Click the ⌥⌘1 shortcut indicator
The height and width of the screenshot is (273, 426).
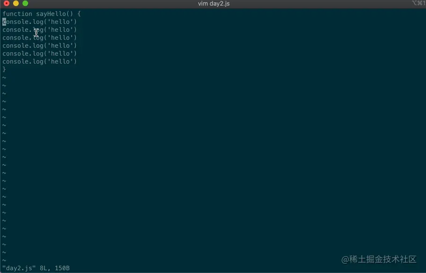[419, 3]
